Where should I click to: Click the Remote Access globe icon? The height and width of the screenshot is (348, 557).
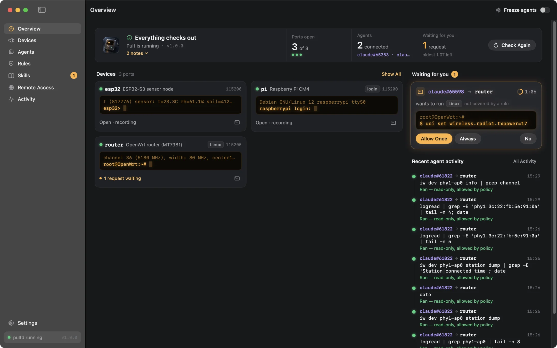point(11,87)
